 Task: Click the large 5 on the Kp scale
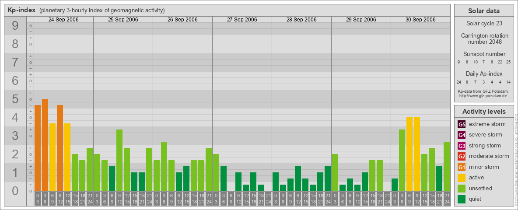coord(15,99)
